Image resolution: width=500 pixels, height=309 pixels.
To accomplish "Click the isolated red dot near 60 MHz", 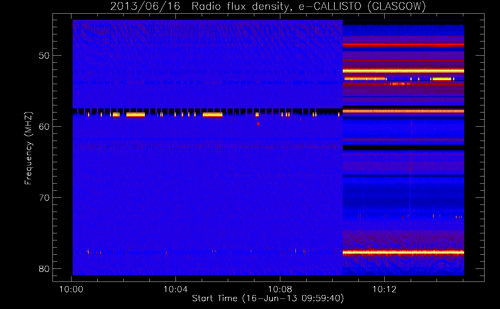I will (258, 124).
